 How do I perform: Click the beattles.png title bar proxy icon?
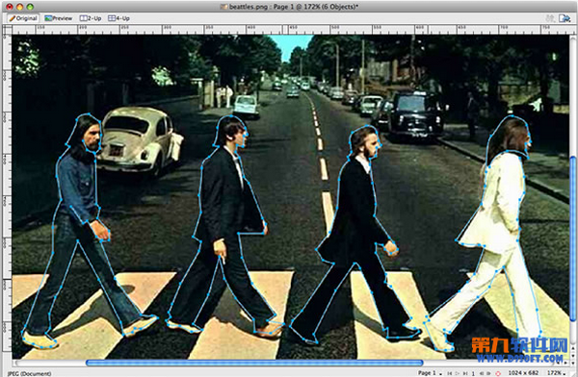tap(223, 7)
